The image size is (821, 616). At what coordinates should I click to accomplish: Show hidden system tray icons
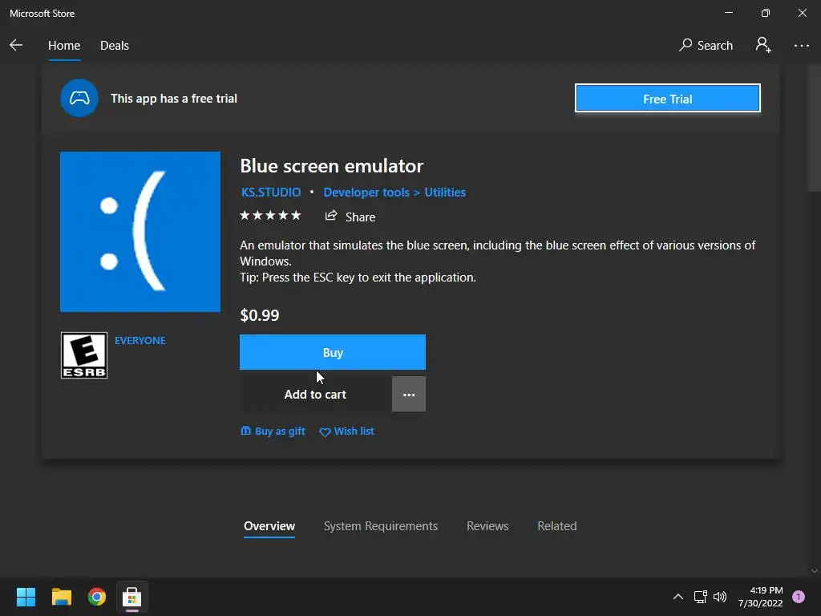pos(678,597)
